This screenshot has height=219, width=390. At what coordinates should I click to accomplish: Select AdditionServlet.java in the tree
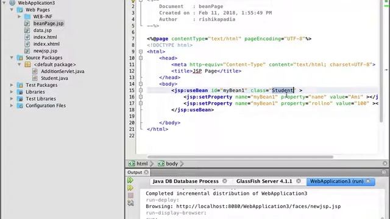pyautogui.click(x=63, y=71)
